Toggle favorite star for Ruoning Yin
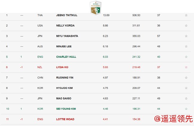This screenshot has width=194, height=126. (x=186, y=78)
